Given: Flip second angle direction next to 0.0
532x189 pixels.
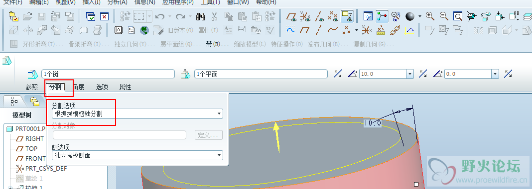Looking at the screenshot, I should click(508, 74).
